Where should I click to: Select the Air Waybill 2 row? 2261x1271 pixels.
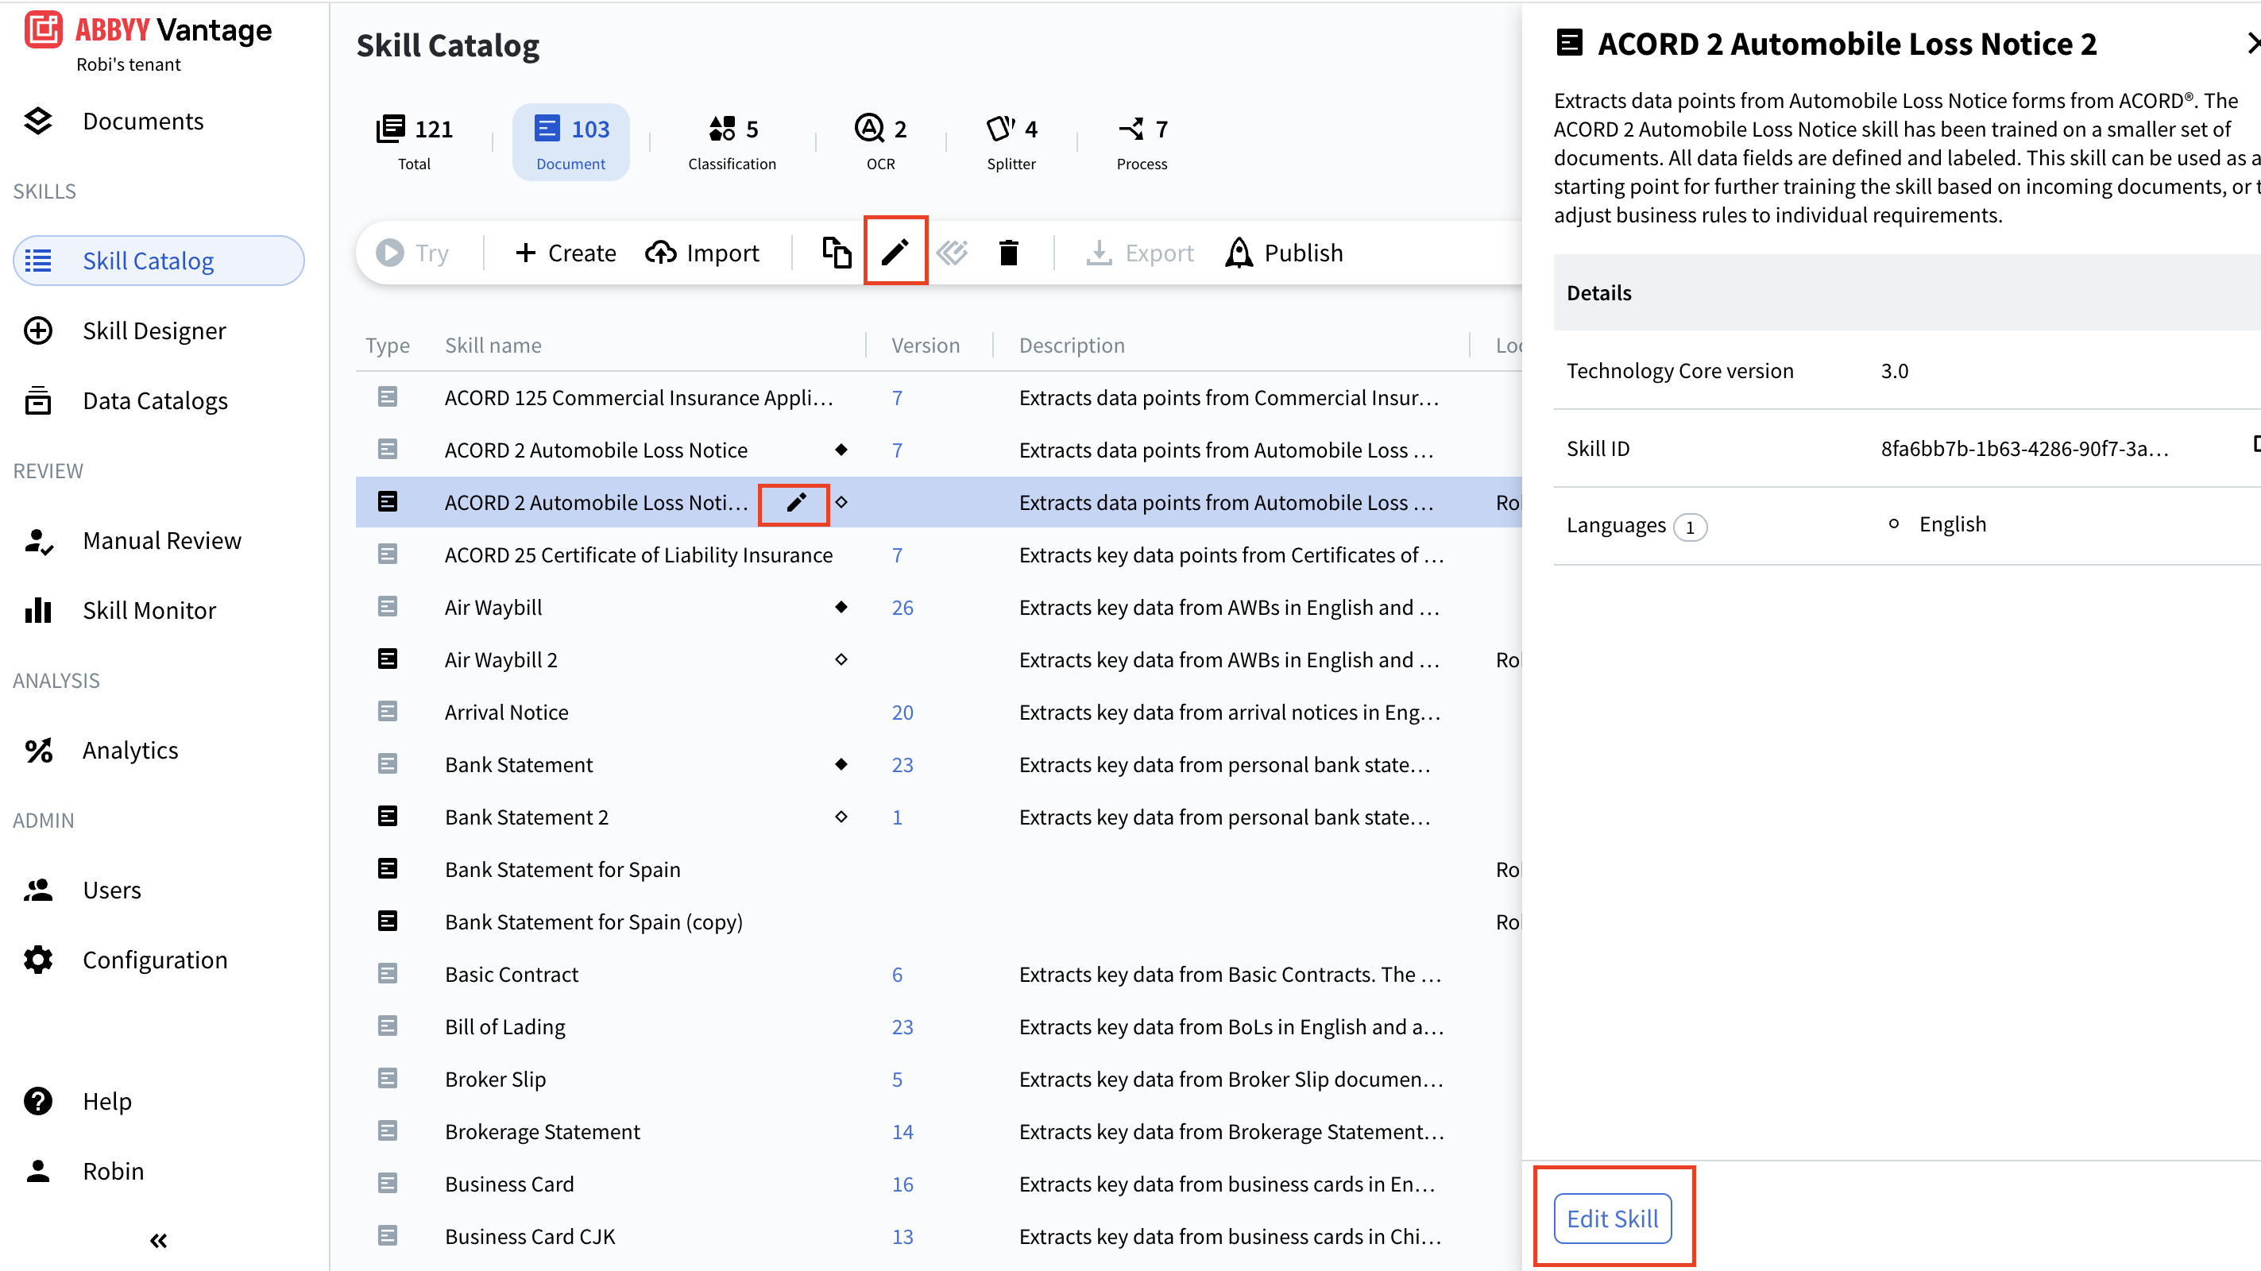coord(938,659)
